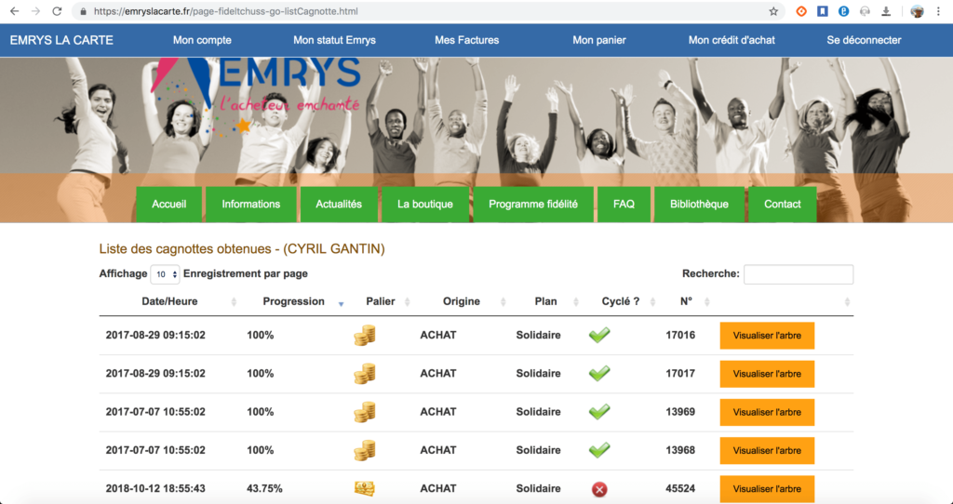Open the Bibliothèque green tab
953x504 pixels.
[x=699, y=204]
